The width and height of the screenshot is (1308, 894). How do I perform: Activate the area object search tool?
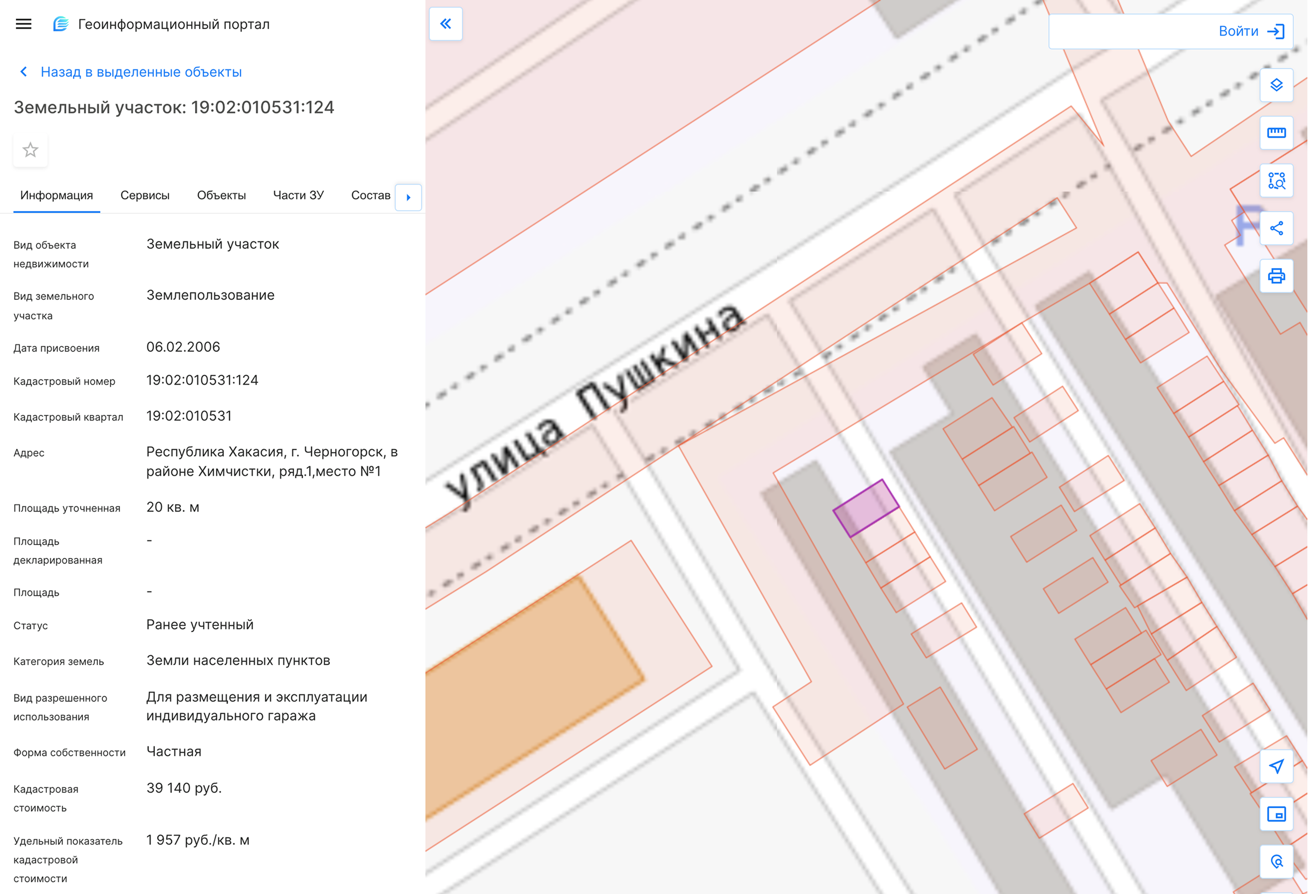(x=1276, y=181)
